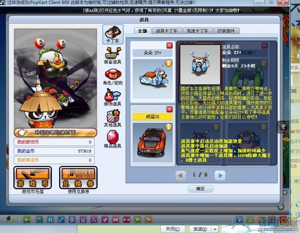Click the green list toolbar icon
300x233 pixels.
point(250,220)
